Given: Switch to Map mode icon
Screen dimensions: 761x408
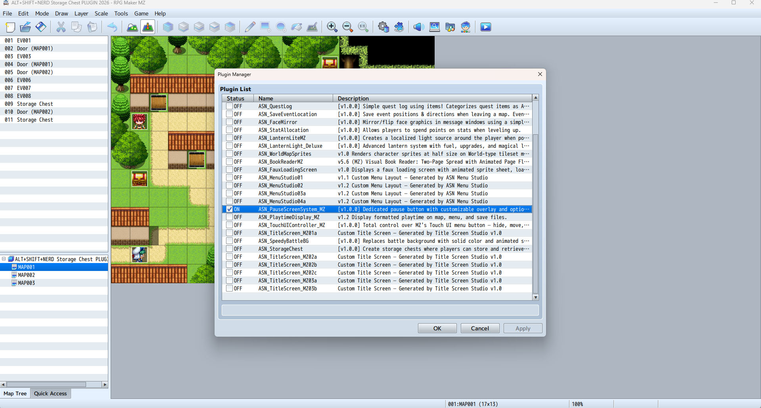Looking at the screenshot, I should [132, 27].
